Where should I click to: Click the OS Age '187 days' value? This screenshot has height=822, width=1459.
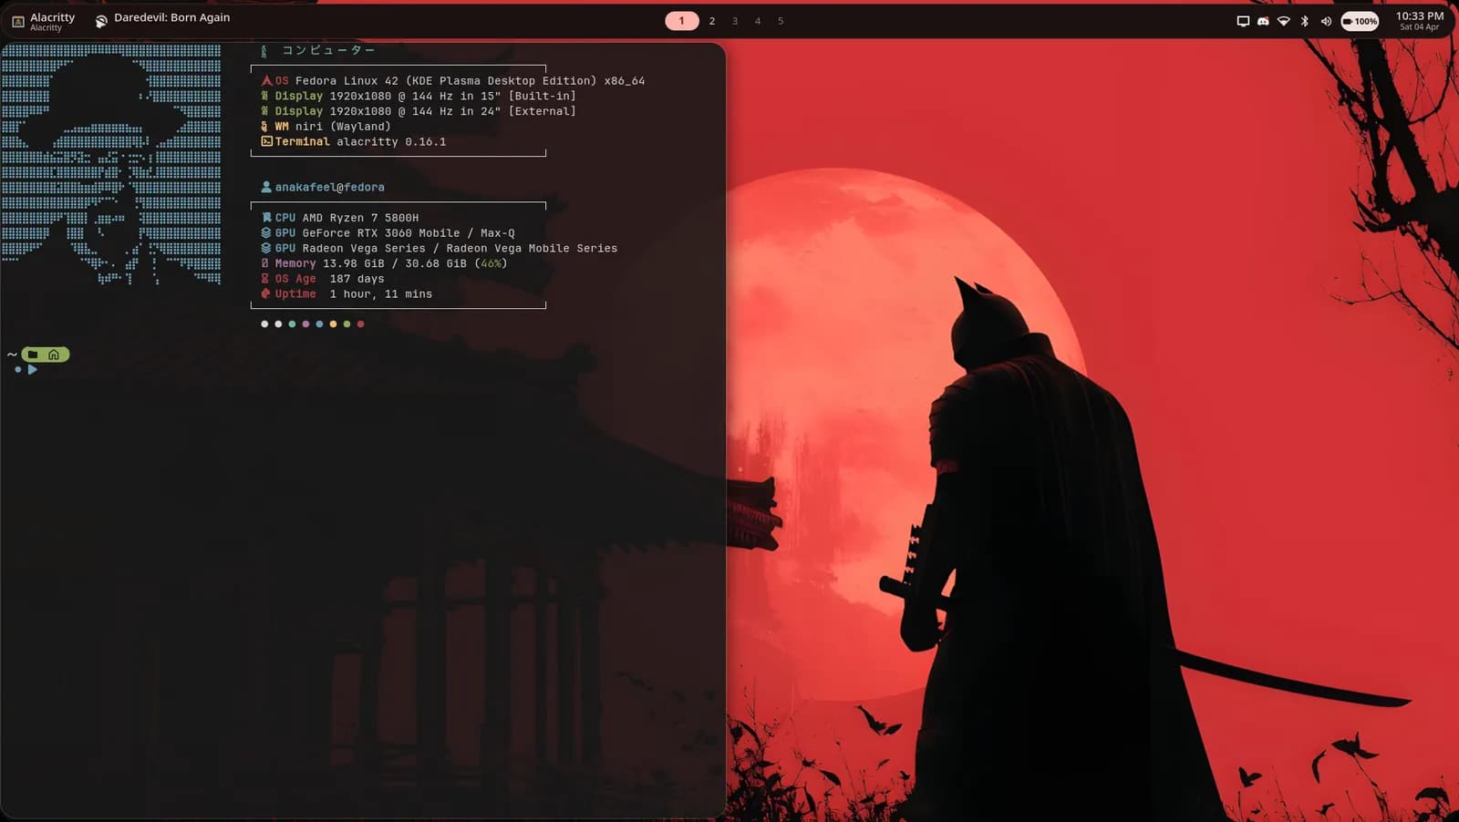click(x=357, y=279)
